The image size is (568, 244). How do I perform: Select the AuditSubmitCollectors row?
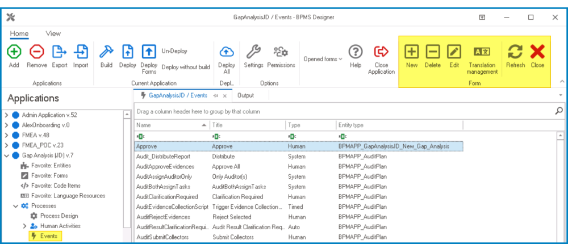point(299,238)
